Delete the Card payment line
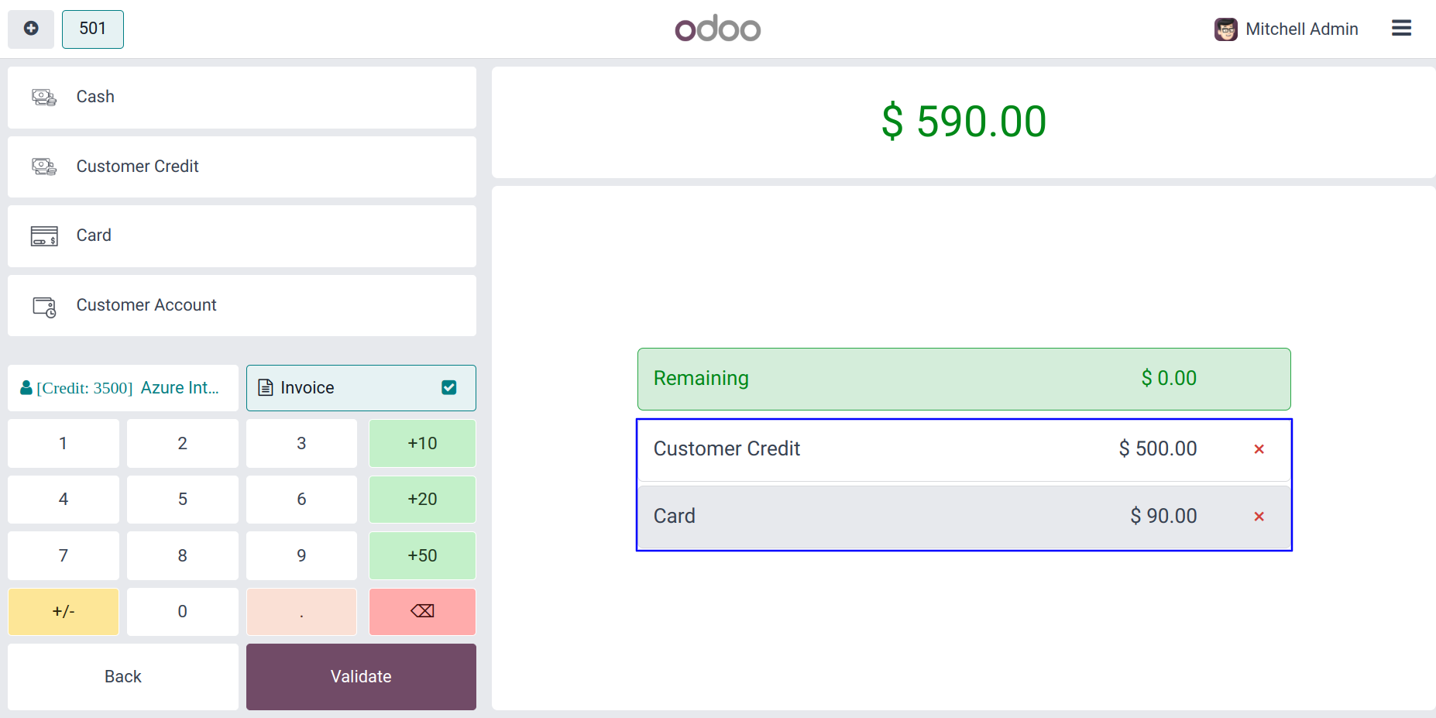Screen dimensions: 1436x718 pos(1259,517)
